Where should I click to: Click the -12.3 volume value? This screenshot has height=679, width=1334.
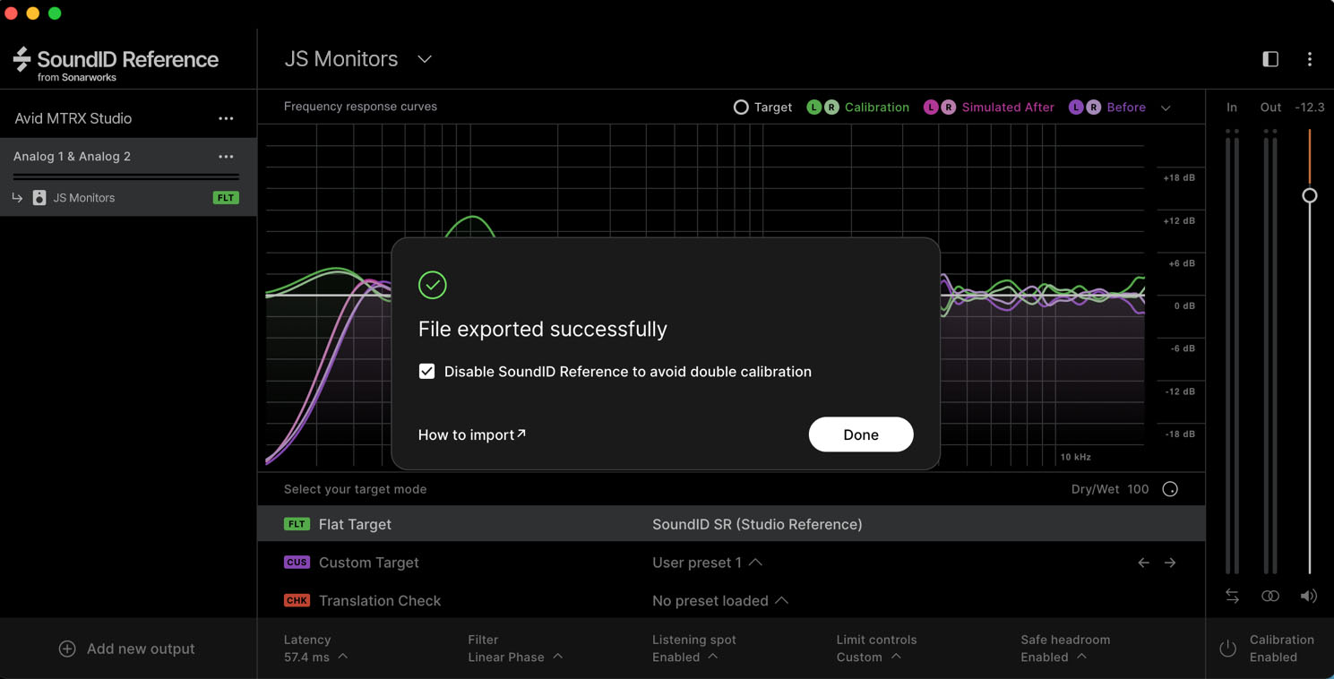(x=1310, y=107)
